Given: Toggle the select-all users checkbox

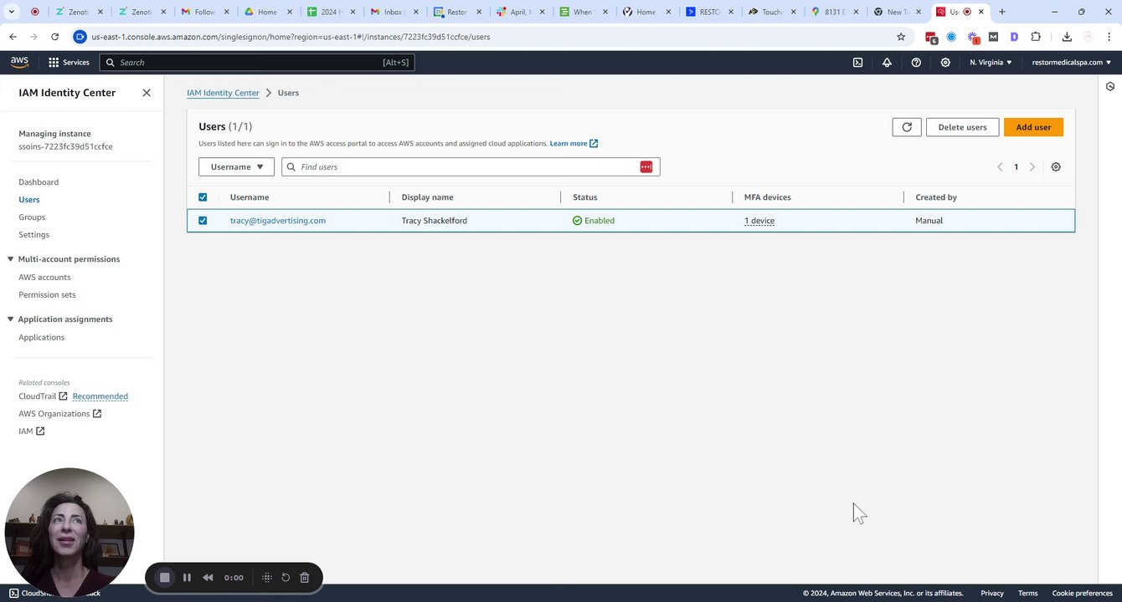Looking at the screenshot, I should (x=203, y=197).
